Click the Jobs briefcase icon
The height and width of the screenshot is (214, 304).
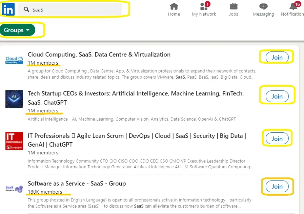234,7
